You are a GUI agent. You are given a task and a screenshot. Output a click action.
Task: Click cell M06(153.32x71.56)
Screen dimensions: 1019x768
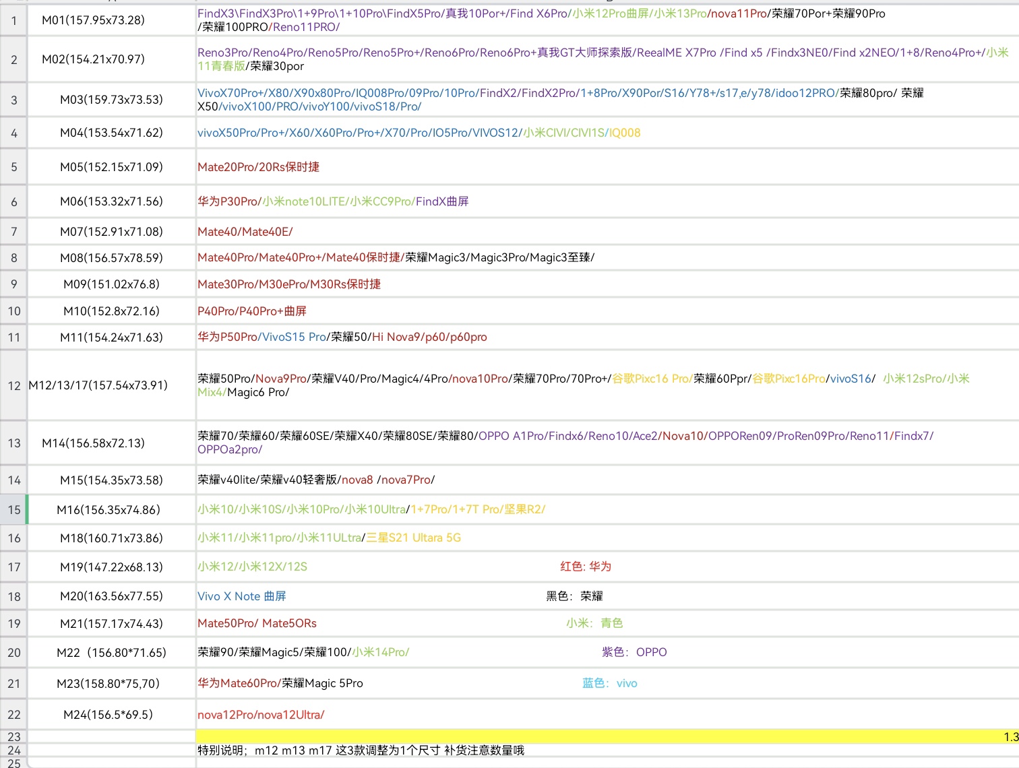pyautogui.click(x=111, y=201)
